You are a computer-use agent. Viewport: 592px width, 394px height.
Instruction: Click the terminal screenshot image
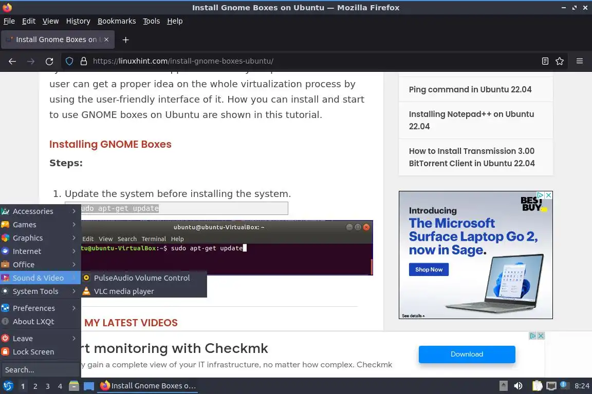coord(227,248)
